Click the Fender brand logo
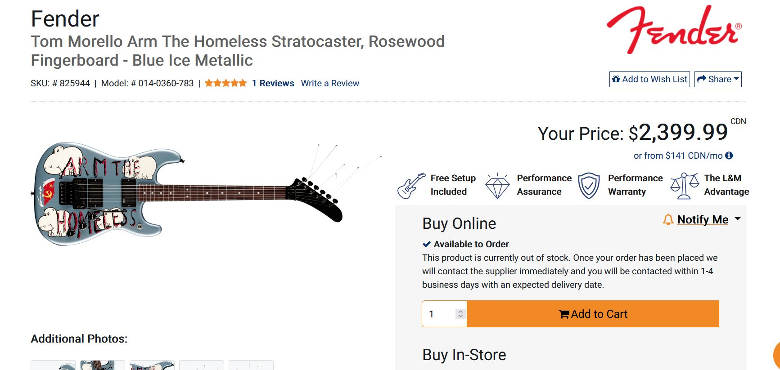The height and width of the screenshot is (370, 780). click(x=673, y=30)
